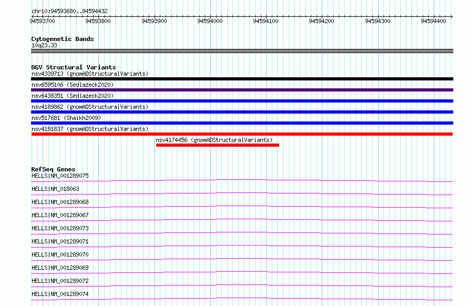Click the right arrow of the coordinate ruler
Screen dimensions: 468x306
click(452, 16)
